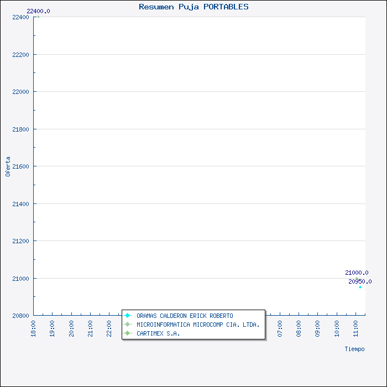Click the 07:00 time axis label

(x=280, y=327)
